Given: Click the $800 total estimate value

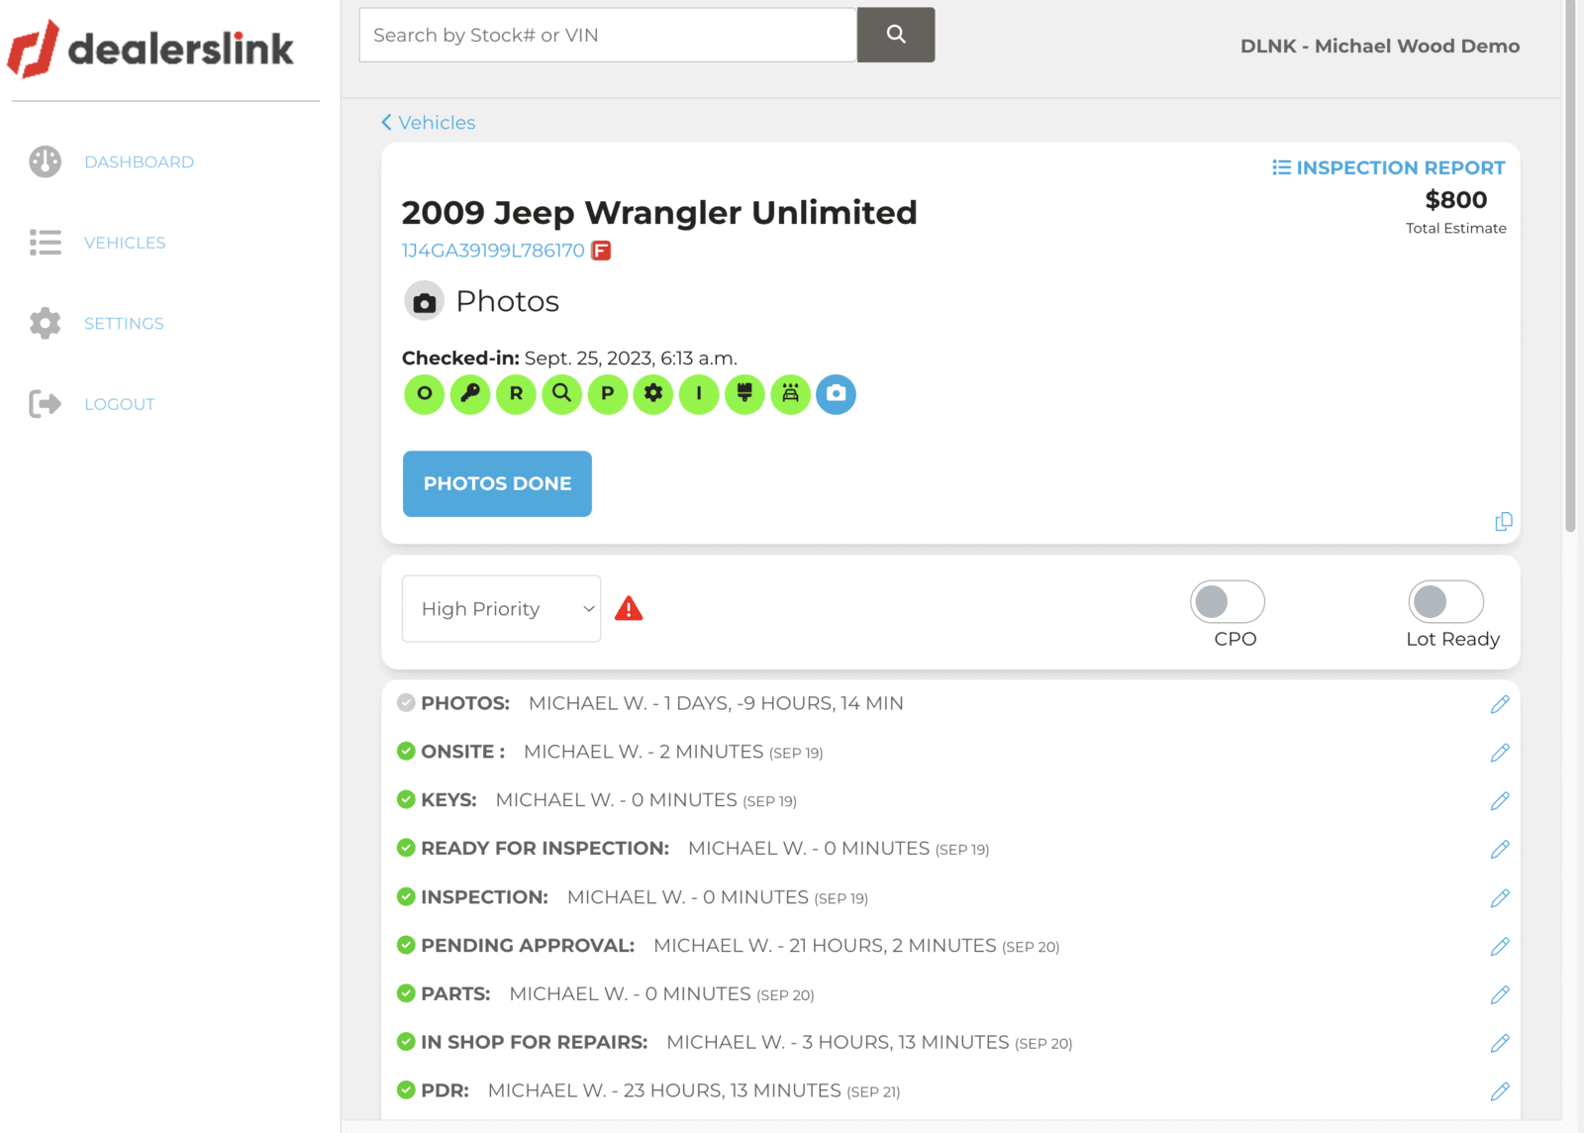Looking at the screenshot, I should [1456, 200].
